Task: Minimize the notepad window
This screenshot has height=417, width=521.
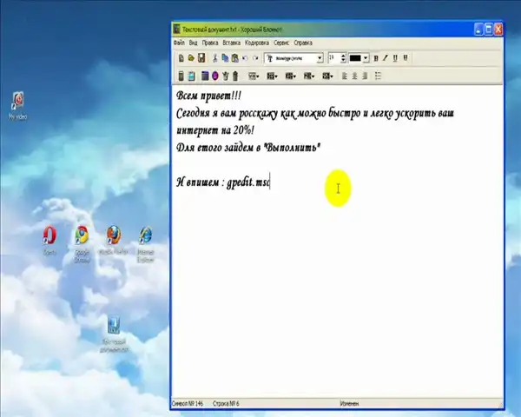Action: click(x=478, y=30)
